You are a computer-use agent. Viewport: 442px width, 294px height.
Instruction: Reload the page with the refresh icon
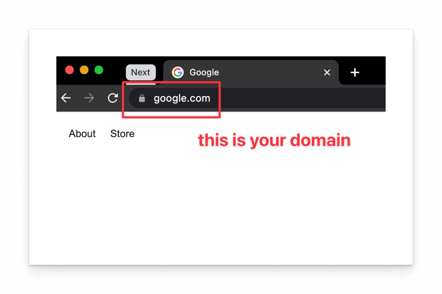pyautogui.click(x=113, y=98)
